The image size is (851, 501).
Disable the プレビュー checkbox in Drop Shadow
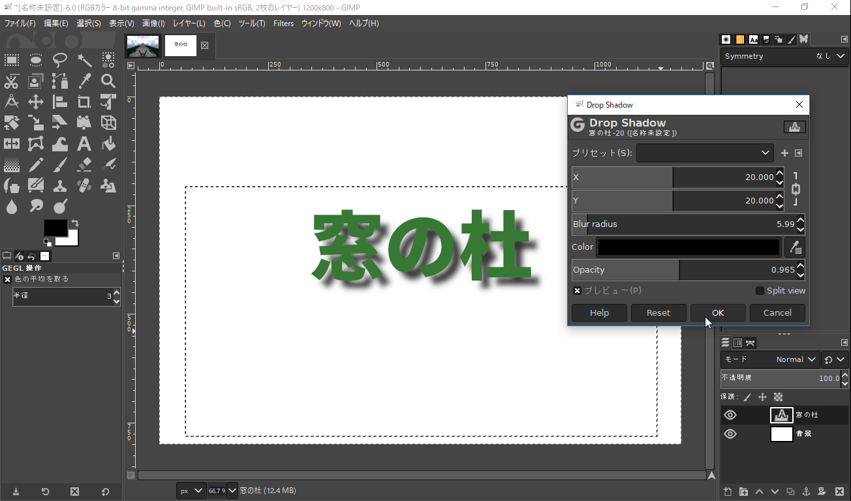577,290
